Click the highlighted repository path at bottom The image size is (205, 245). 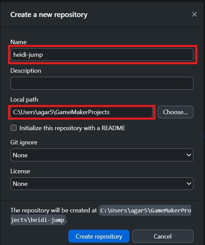click(145, 211)
